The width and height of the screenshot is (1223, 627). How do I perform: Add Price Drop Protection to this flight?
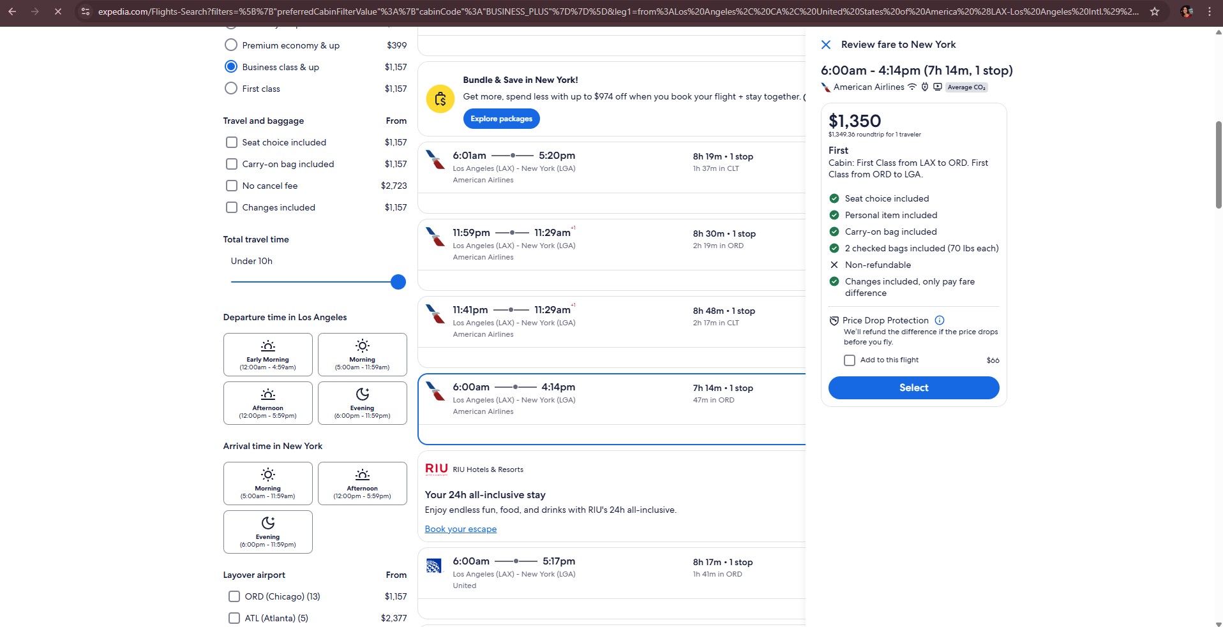pyautogui.click(x=850, y=360)
